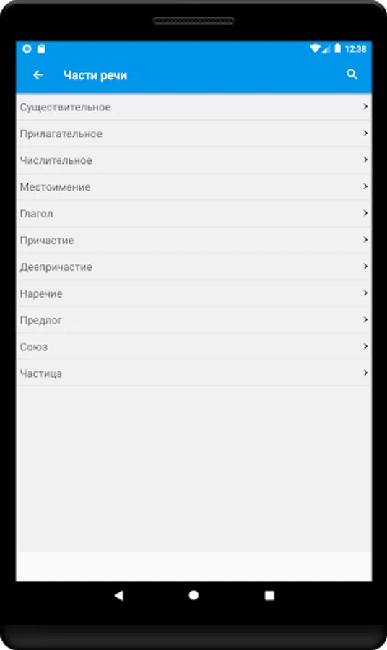Tap the battery status icon
Screen dimensions: 387x650
337,48
